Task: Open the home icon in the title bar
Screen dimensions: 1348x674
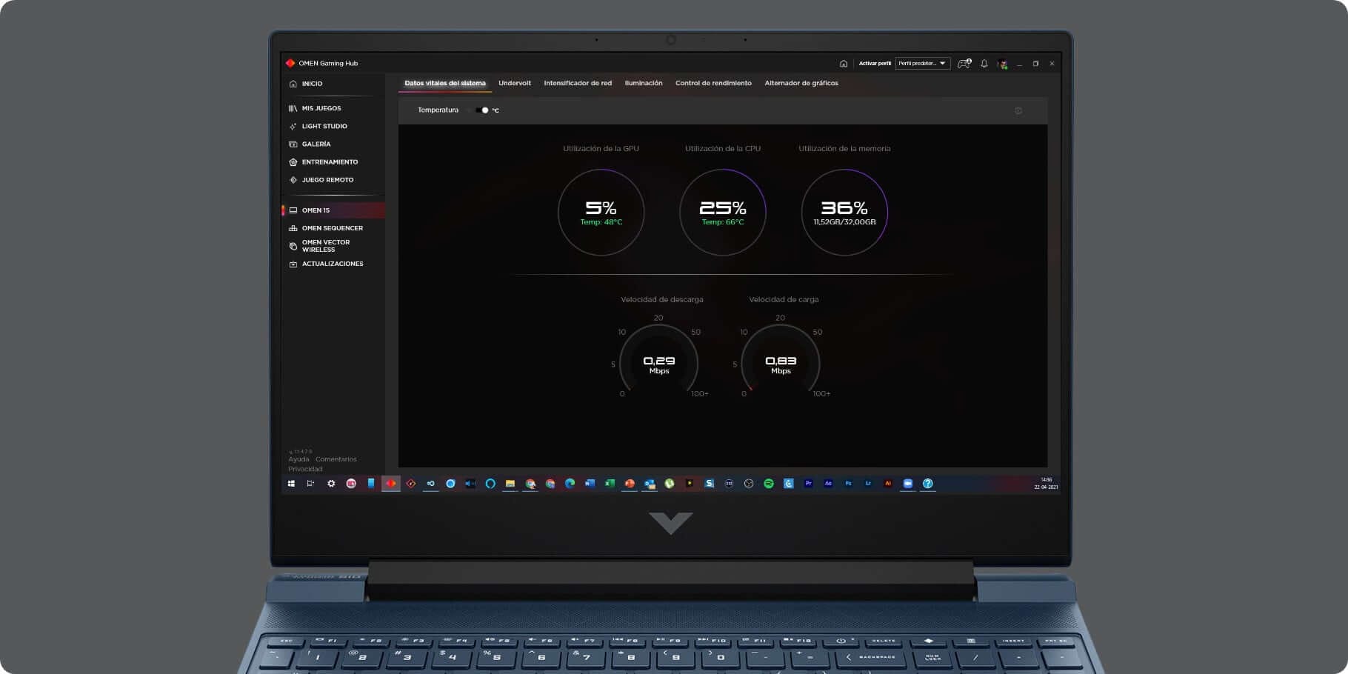Action: (843, 64)
